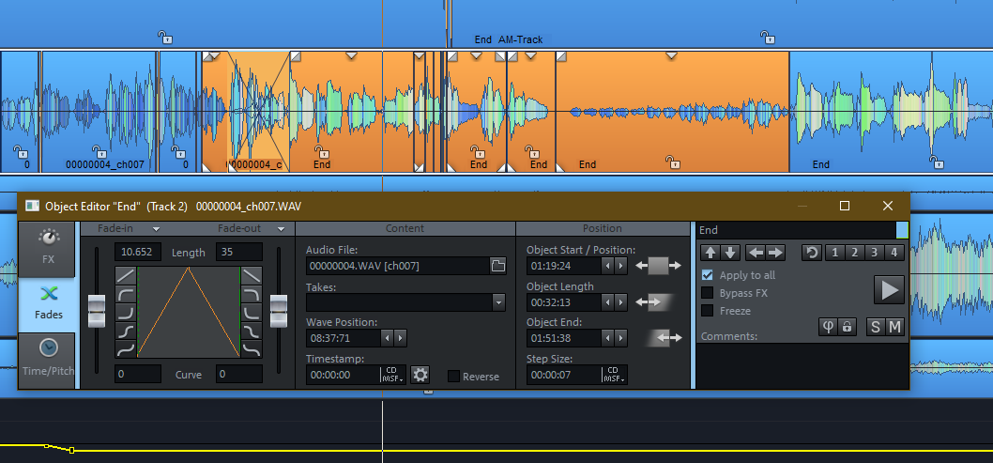993x463 pixels.
Task: Jump to previous object with left arrow
Action: tap(756, 253)
